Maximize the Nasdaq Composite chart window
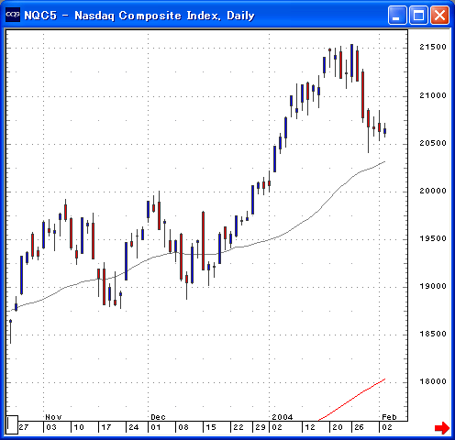 418,15
